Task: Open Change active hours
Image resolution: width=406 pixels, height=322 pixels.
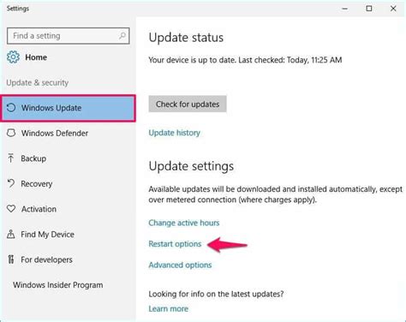Action: pos(184,223)
